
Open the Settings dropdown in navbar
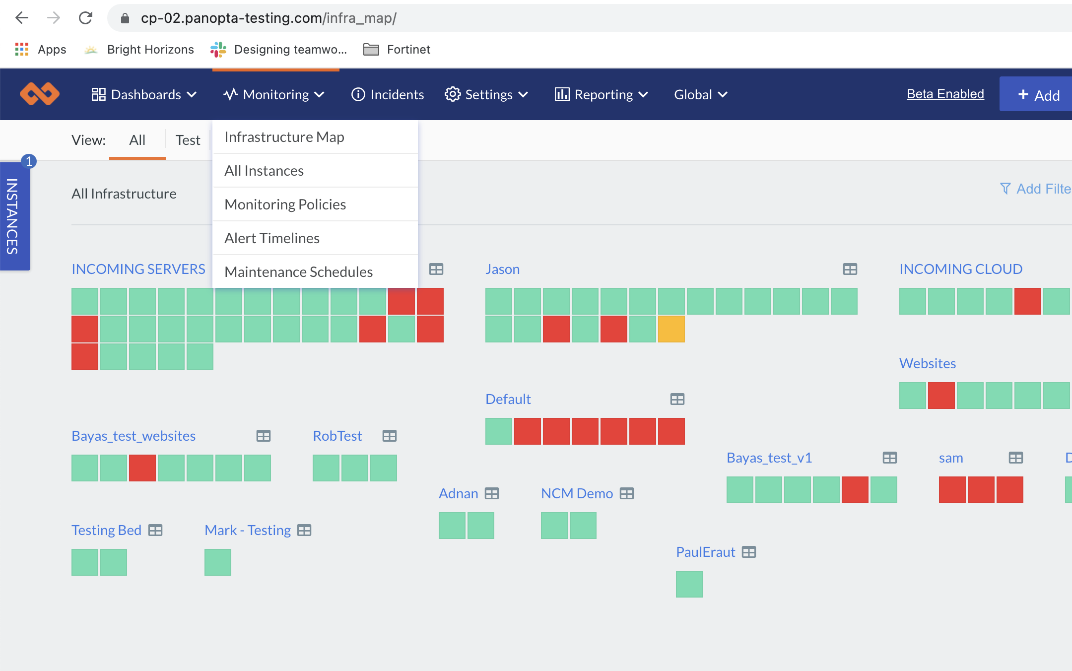(486, 94)
